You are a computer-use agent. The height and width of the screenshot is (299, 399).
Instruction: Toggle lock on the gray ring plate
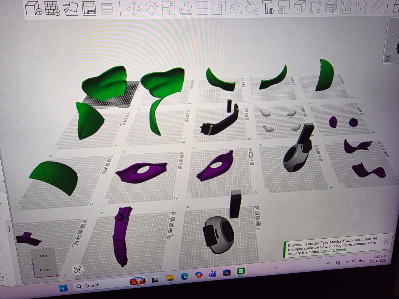258,223
